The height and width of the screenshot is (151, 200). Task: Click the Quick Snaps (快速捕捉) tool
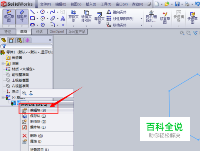point(179,16)
